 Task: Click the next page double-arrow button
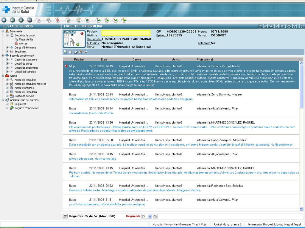pyautogui.click(x=155, y=216)
